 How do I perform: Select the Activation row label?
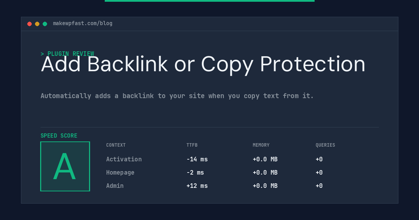pos(124,159)
